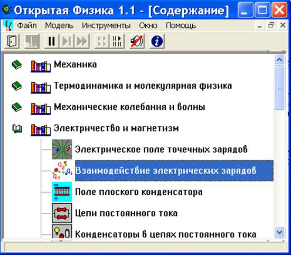This screenshot has height=255, width=291.
Task: Open Электрическое поле точечных зарядов model
Action: (x=161, y=149)
